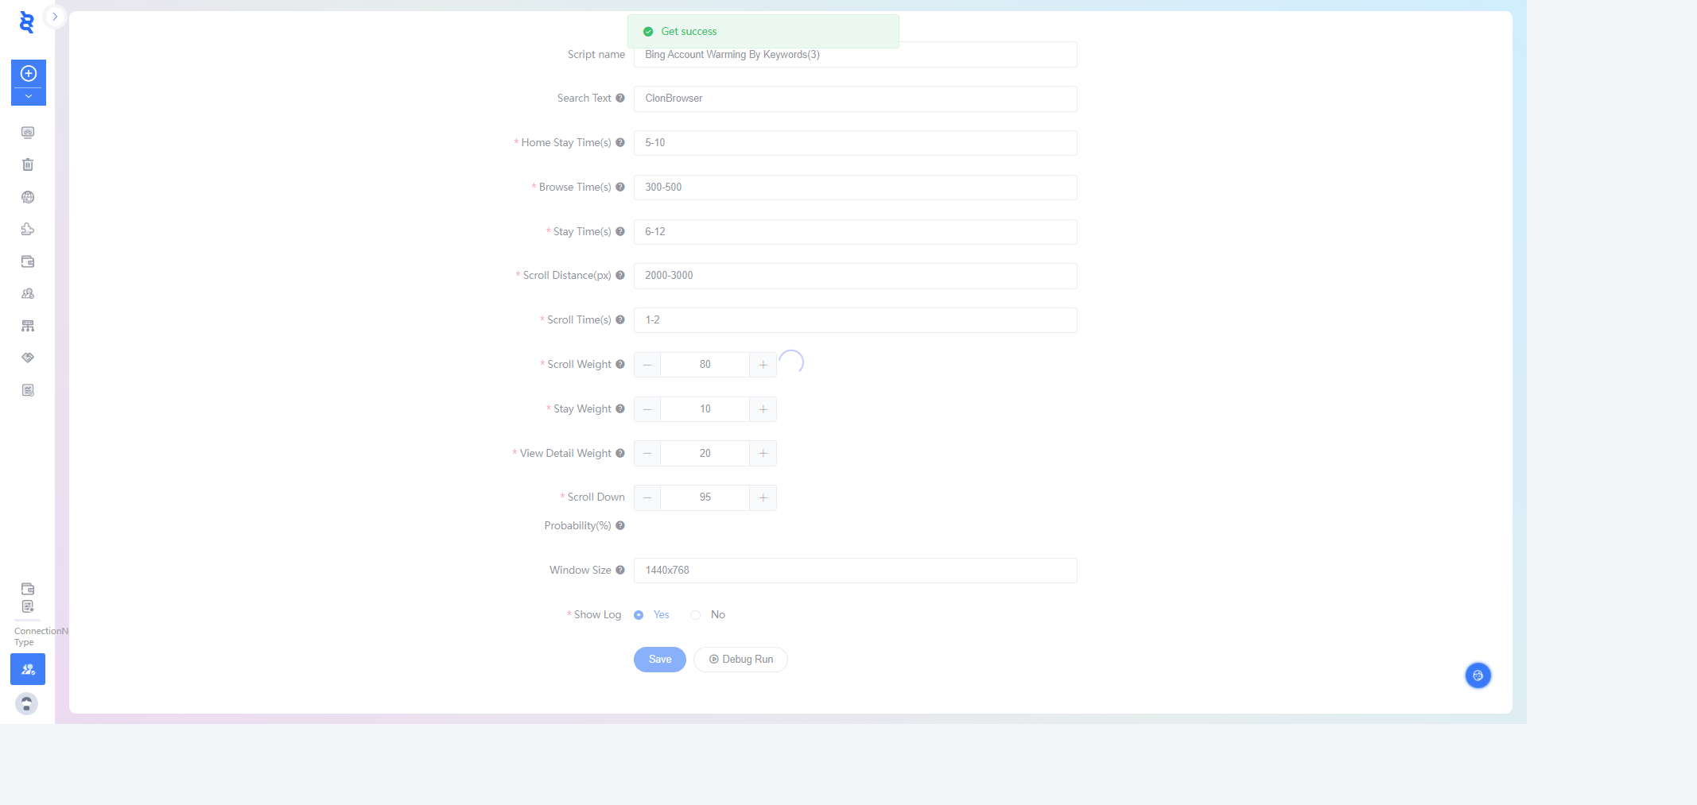The height and width of the screenshot is (805, 1697).
Task: Open the puzzle-piece extensions icon
Action: [x=28, y=230]
